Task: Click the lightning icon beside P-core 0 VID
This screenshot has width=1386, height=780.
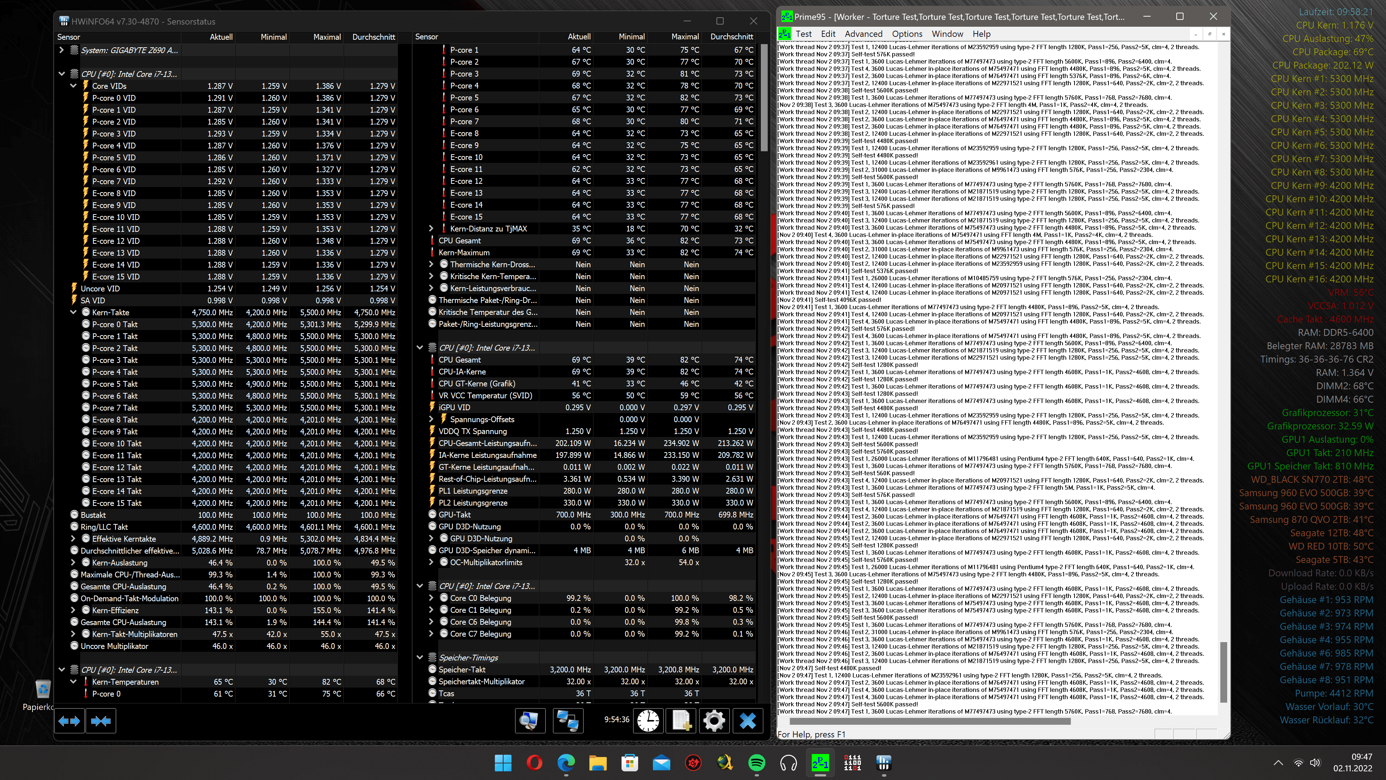Action: pos(86,98)
